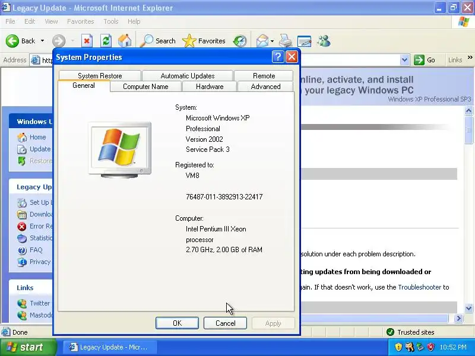
Task: Expand the Links toolbar chevron
Action: pyautogui.click(x=470, y=57)
